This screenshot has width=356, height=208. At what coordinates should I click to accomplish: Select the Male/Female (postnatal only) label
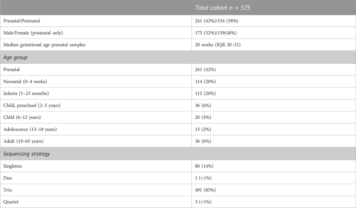[33, 33]
